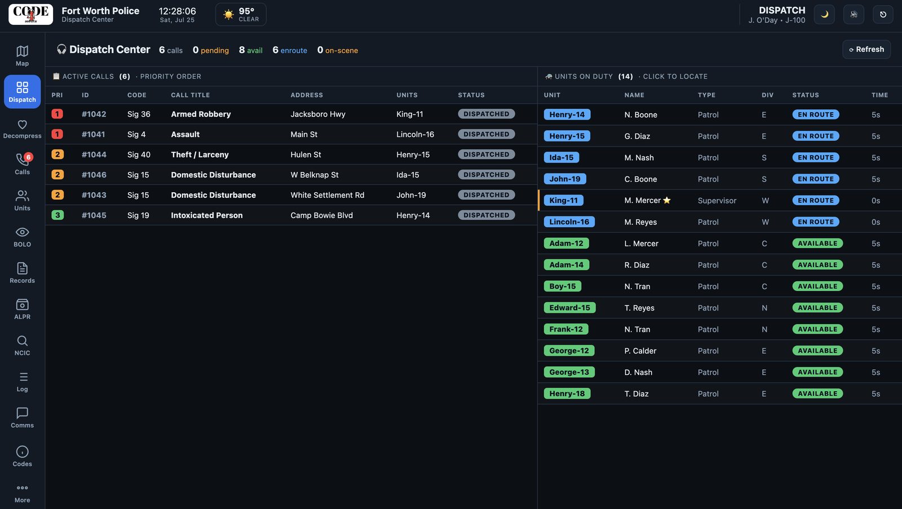Select Domestic Disturbance at White Settlement Rd

291,195
